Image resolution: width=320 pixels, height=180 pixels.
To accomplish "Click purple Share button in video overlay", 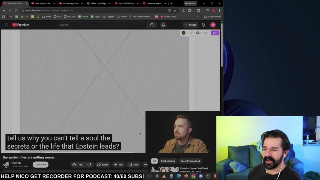I will (215, 33).
